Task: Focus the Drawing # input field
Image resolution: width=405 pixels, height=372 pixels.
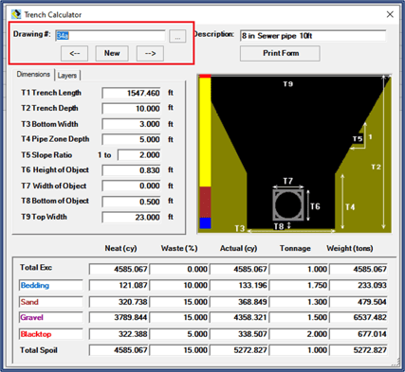Action: [110, 36]
